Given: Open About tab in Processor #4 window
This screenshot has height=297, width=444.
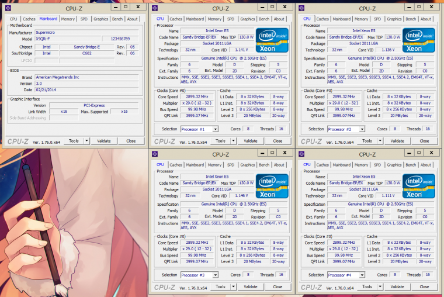Looking at the screenshot, I should coord(425,165).
